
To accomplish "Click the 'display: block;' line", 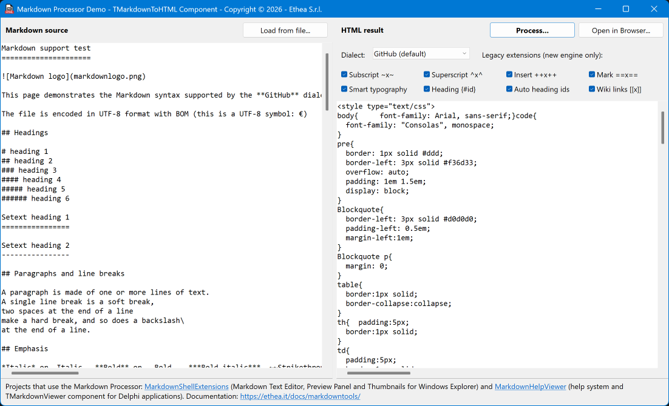I will tap(377, 190).
